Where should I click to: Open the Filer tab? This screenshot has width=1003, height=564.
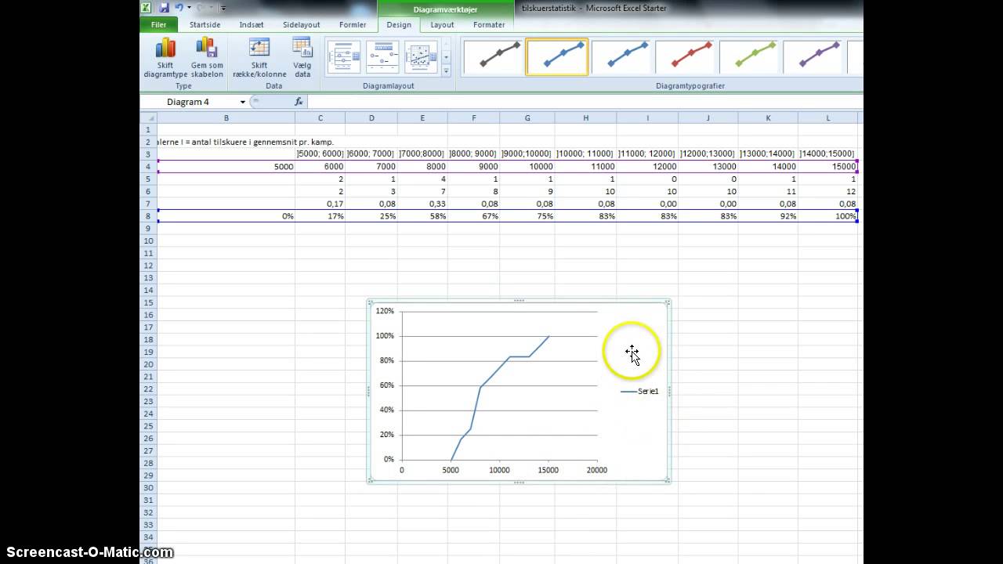point(159,25)
